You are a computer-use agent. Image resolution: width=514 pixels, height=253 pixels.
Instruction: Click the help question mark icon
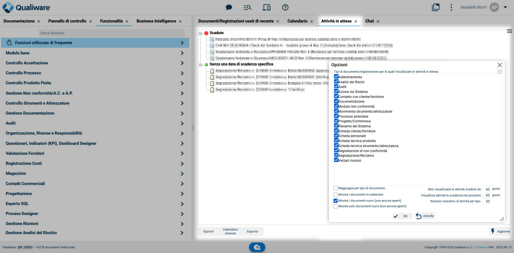(285, 7)
